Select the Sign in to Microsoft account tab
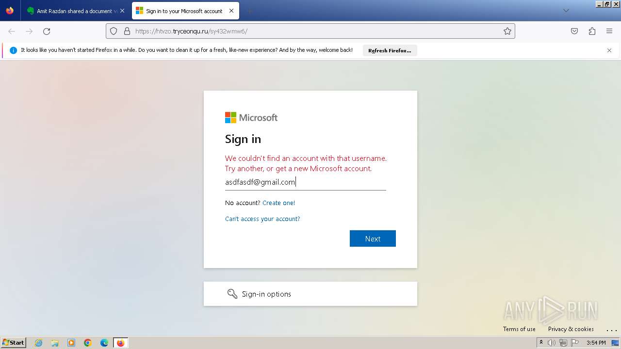Screen dimensions: 621x349 click(x=185, y=11)
